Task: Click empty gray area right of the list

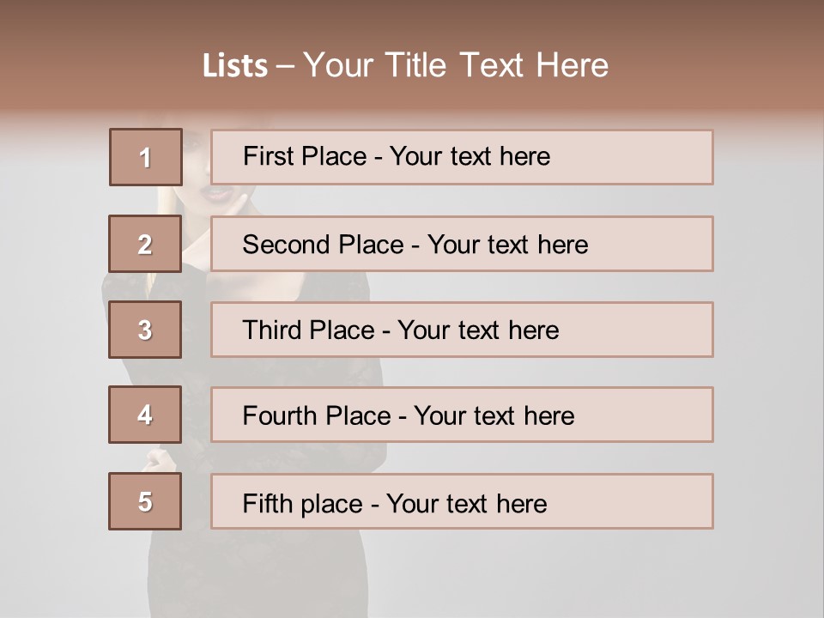Action: 768,343
